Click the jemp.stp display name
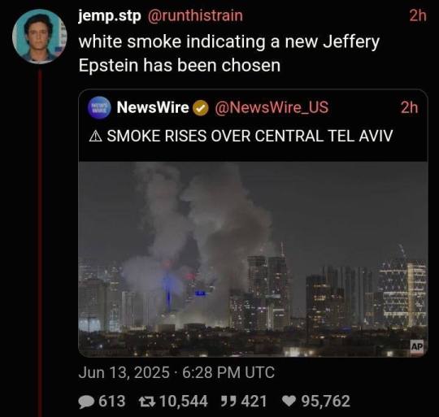Image resolution: width=439 pixels, height=417 pixels. [110, 16]
